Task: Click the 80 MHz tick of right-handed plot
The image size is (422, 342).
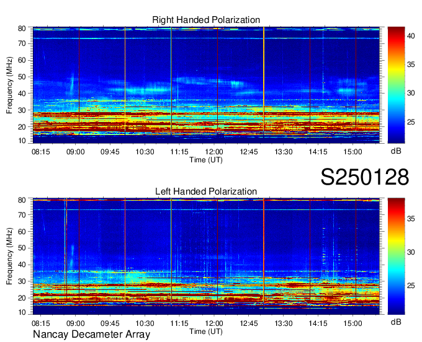Action: click(22, 28)
